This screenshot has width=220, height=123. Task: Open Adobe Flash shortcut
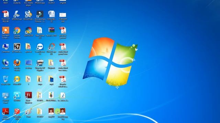[x=29, y=95]
